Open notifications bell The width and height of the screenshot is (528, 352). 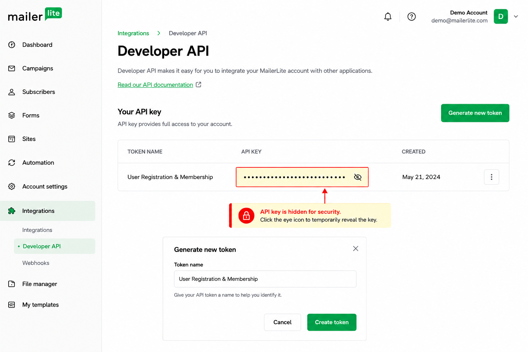coord(388,16)
